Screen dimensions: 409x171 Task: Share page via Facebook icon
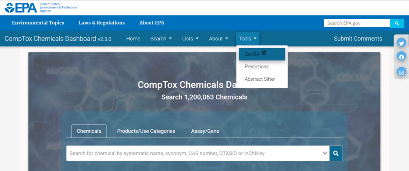click(401, 57)
